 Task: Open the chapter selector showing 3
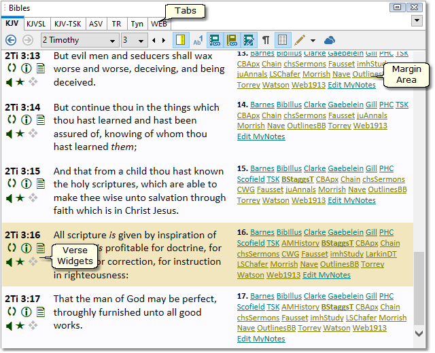click(135, 41)
